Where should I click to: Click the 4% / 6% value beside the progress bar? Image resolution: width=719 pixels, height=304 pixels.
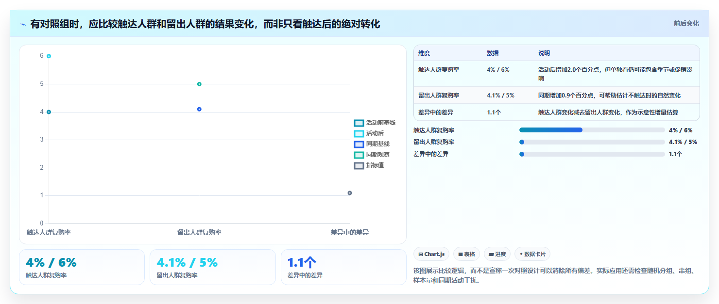(x=681, y=130)
